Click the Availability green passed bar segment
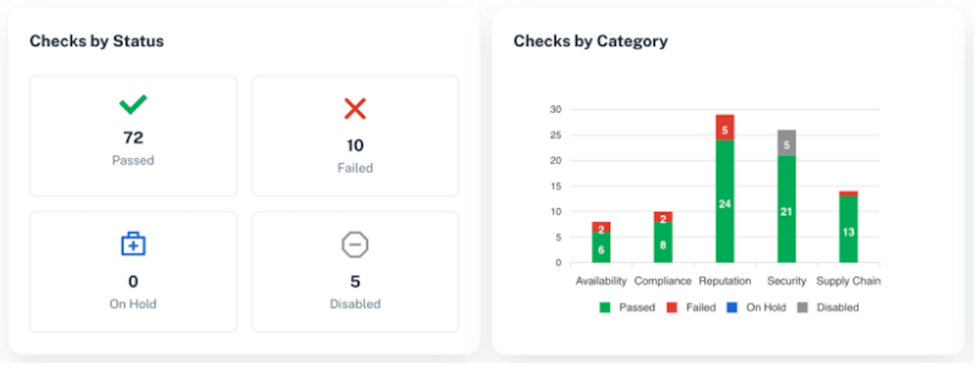The image size is (979, 368). tap(601, 247)
